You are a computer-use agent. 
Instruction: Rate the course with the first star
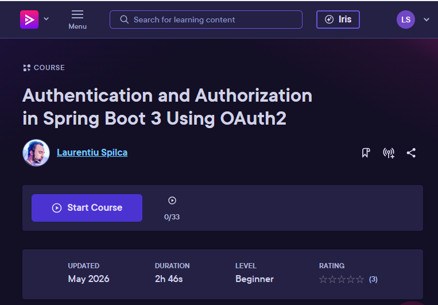[323, 279]
